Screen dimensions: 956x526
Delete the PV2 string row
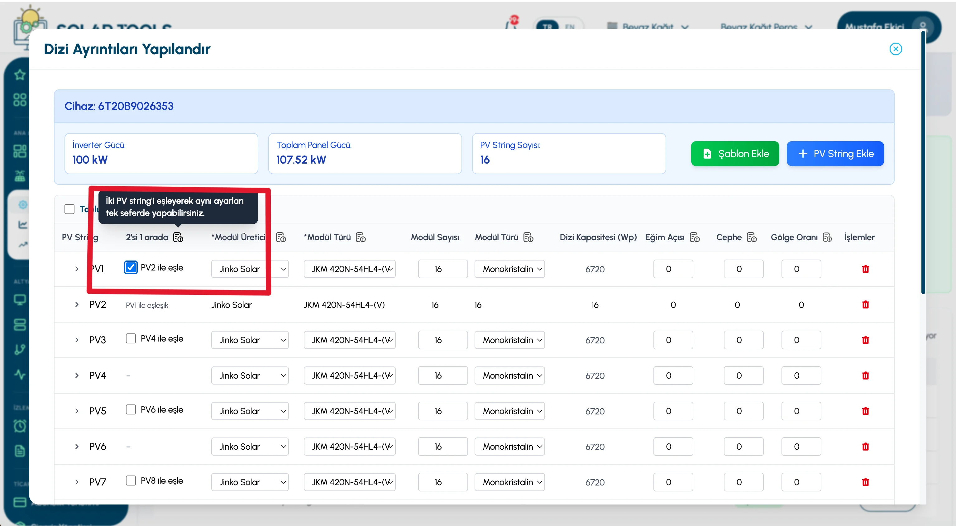point(865,304)
